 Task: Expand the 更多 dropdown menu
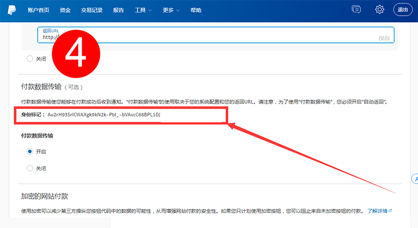coord(170,10)
